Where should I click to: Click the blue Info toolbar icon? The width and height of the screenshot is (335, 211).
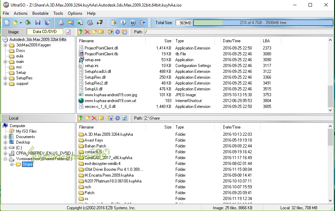point(123,23)
